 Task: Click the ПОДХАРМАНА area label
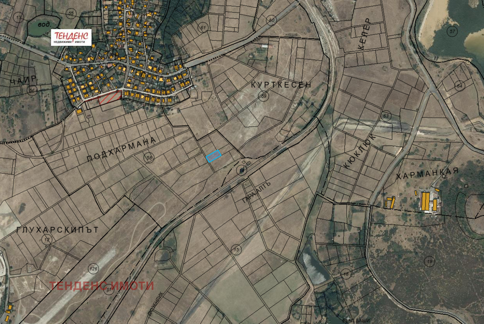click(121, 150)
